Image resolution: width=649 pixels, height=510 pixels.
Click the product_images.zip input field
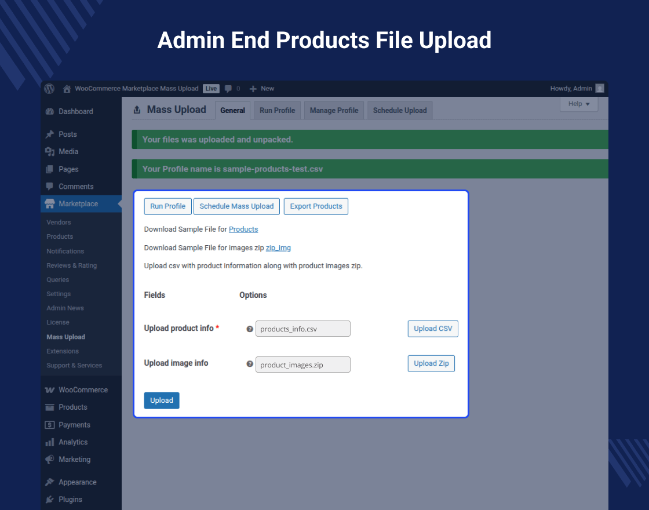(303, 365)
